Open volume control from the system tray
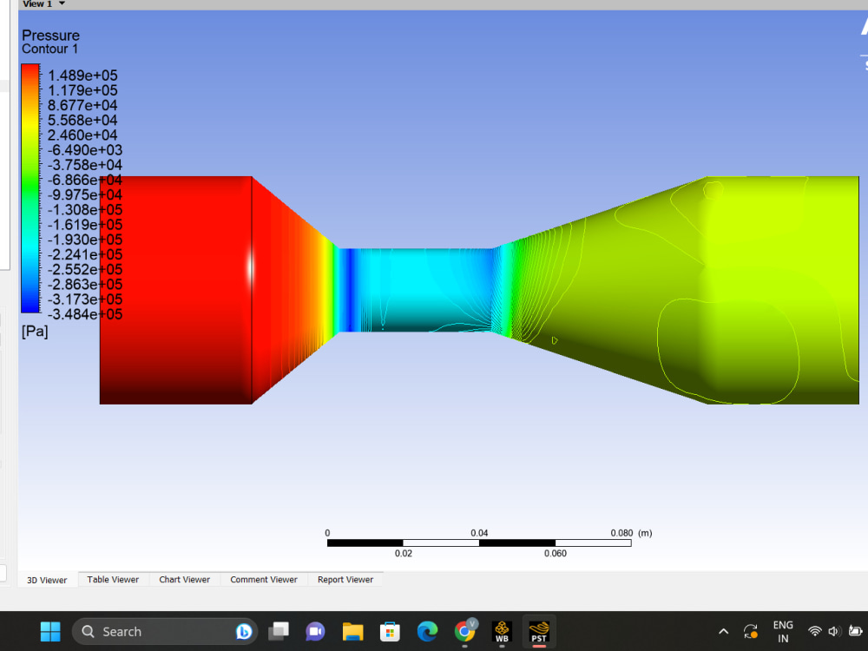The image size is (868, 651). [833, 631]
